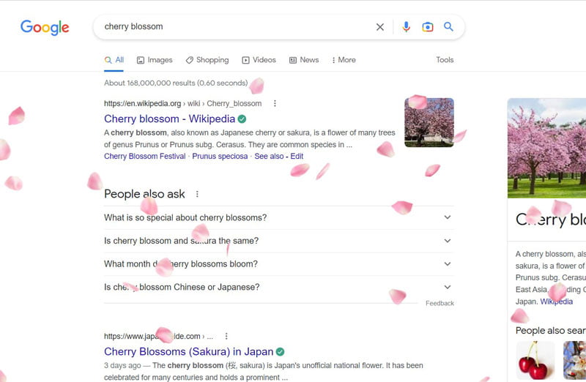Screen dimensions: 586x382
Task: Switch to the Images tab
Action: pos(155,60)
